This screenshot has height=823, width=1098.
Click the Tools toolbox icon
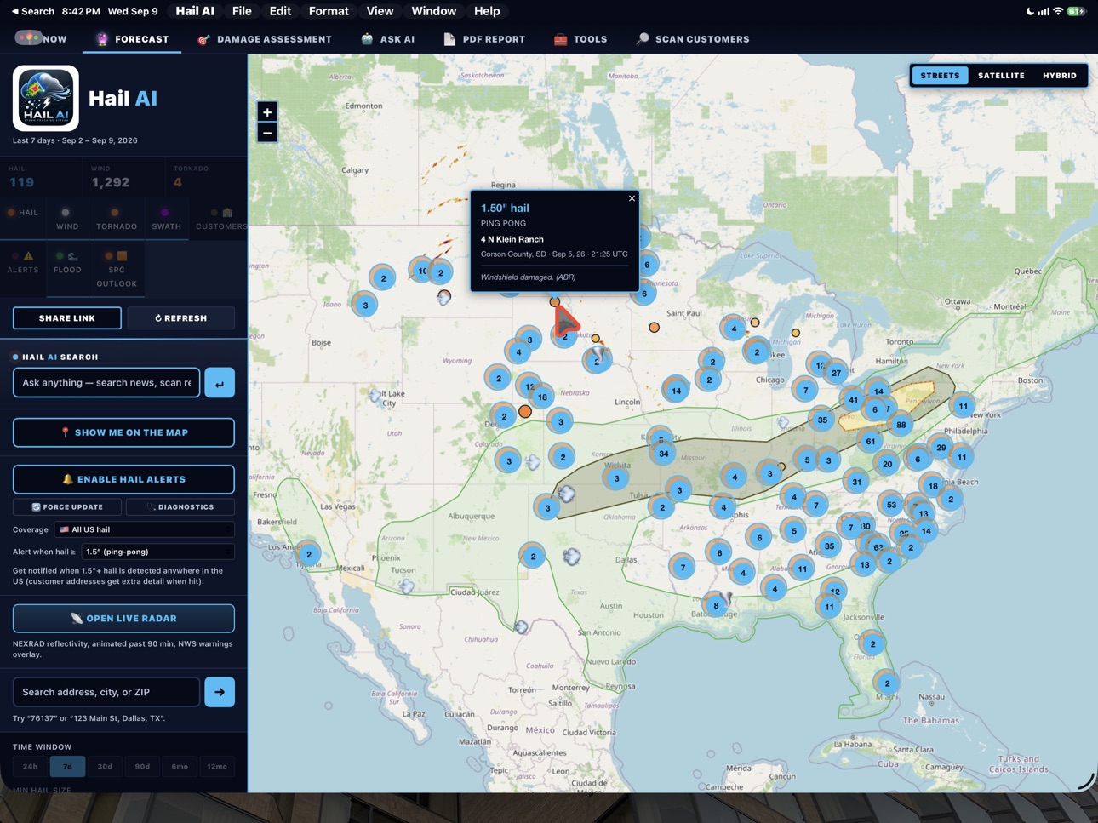[560, 39]
